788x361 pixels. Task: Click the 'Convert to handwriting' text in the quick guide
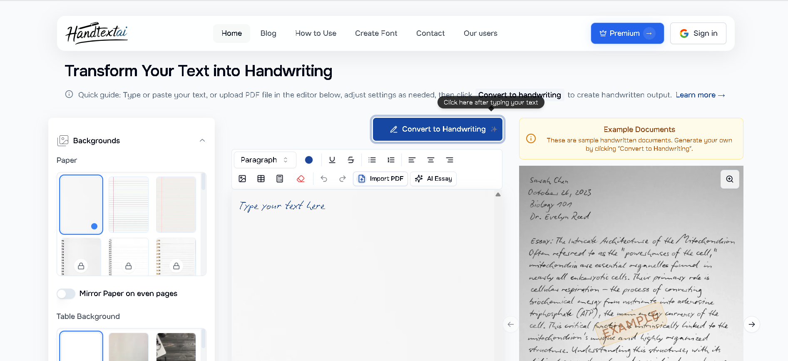click(520, 95)
